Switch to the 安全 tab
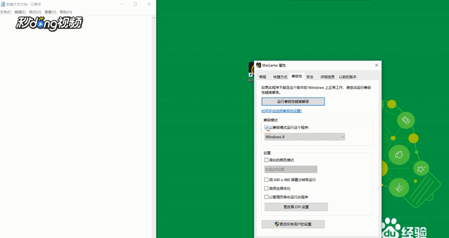449x238 pixels. point(310,77)
